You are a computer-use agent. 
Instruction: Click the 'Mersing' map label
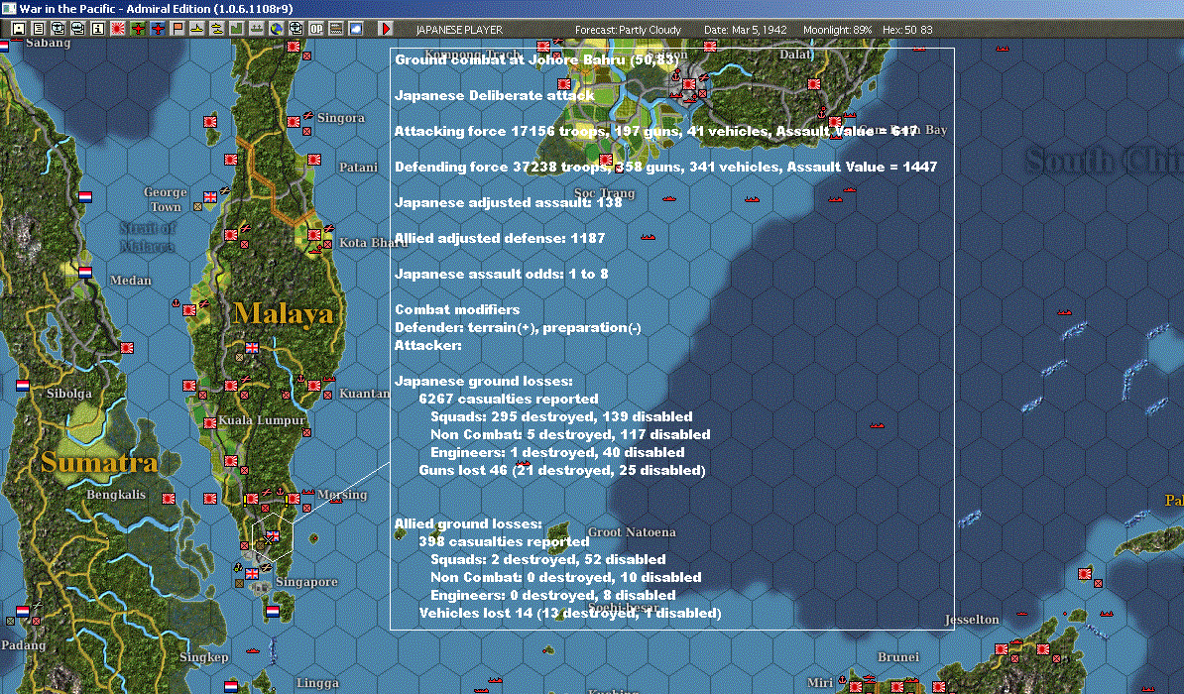[342, 495]
